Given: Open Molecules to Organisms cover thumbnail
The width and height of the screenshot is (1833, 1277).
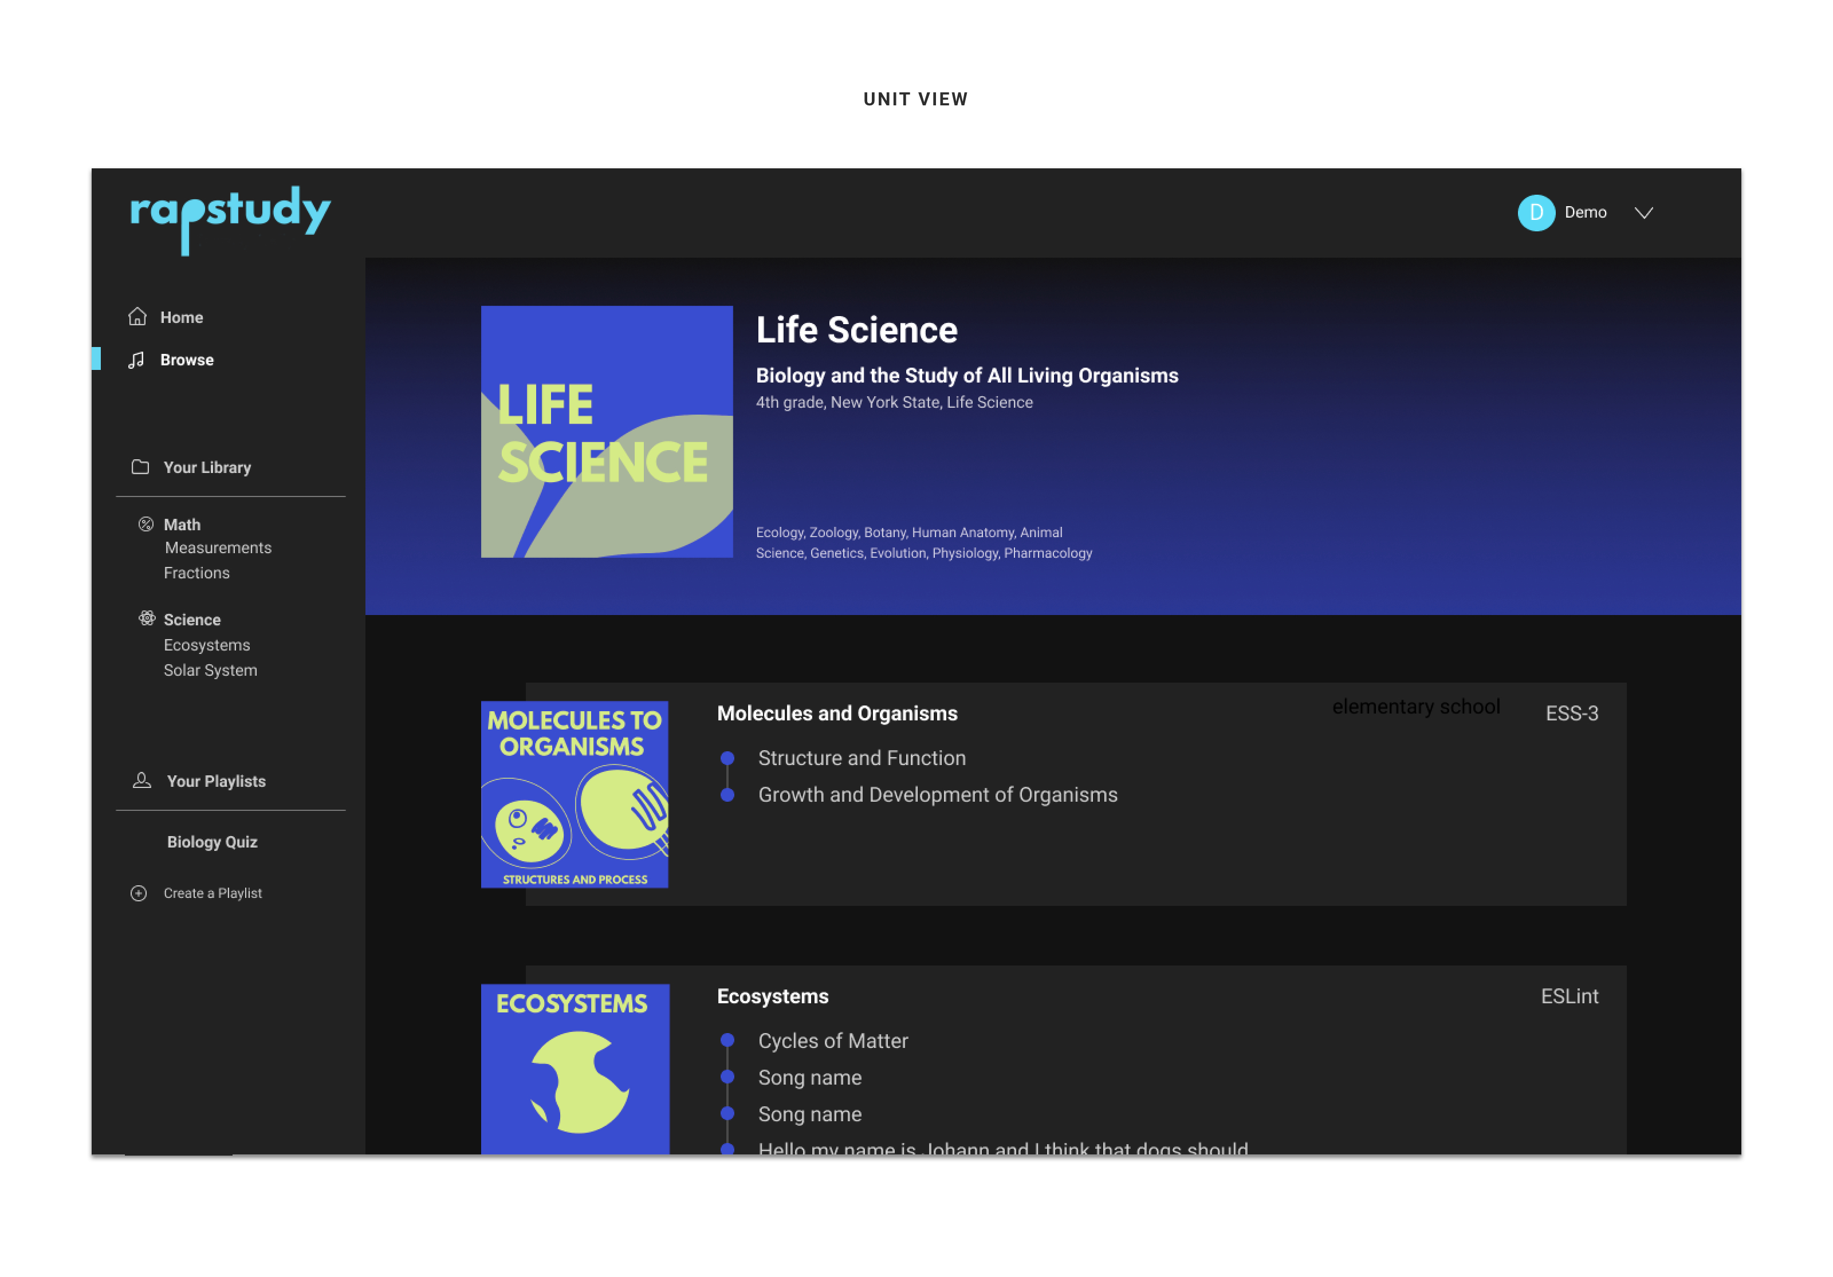Looking at the screenshot, I should 575,794.
